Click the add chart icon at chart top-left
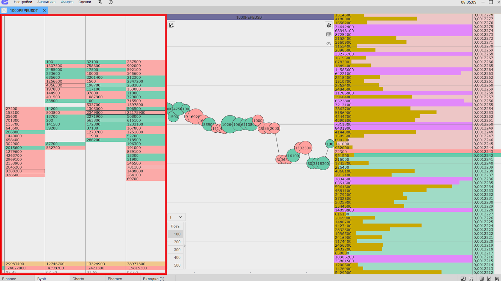 point(172,25)
